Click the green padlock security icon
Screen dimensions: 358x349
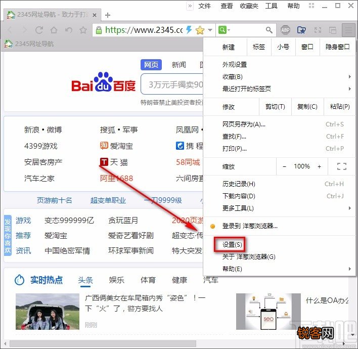click(99, 30)
